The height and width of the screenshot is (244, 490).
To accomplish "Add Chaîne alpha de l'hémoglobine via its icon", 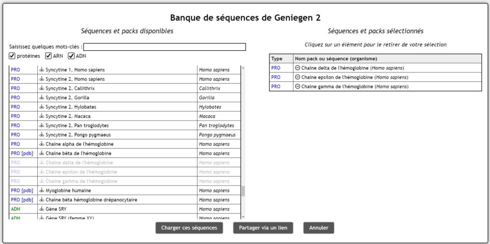I will pos(42,144).
